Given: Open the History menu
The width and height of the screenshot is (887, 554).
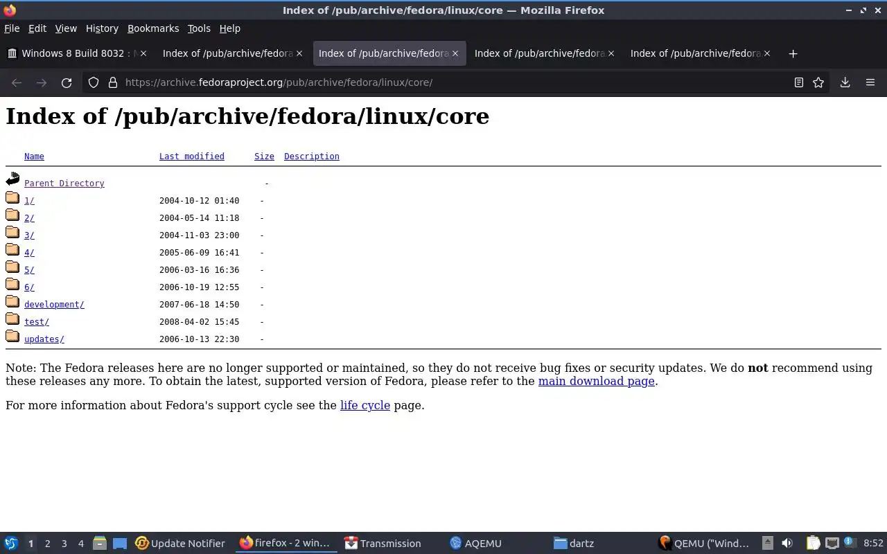Looking at the screenshot, I should pyautogui.click(x=102, y=28).
